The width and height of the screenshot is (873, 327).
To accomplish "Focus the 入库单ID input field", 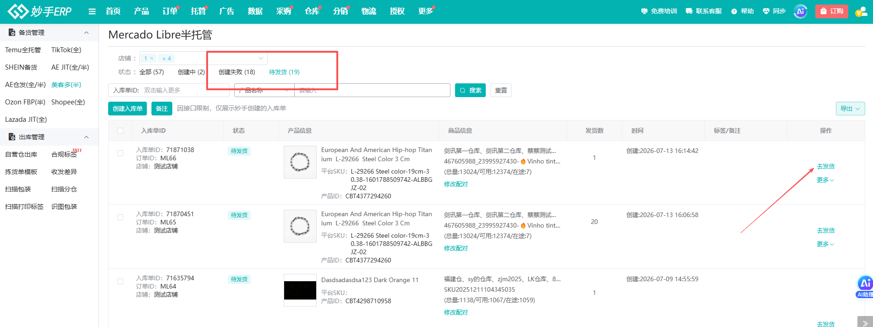I will point(169,90).
